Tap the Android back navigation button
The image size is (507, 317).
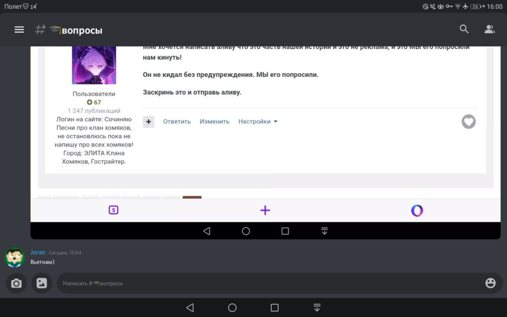[190, 308]
